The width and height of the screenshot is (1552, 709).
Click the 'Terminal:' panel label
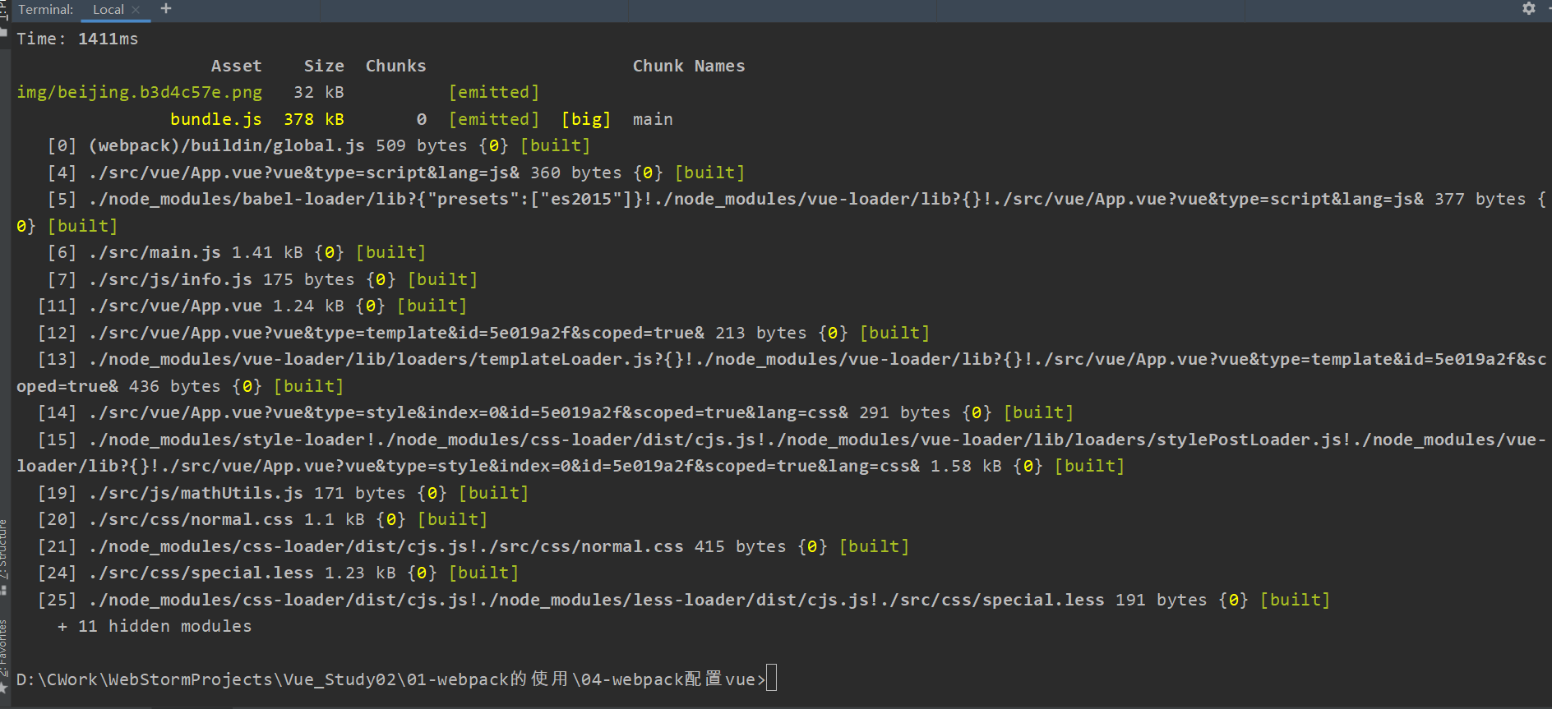point(46,10)
